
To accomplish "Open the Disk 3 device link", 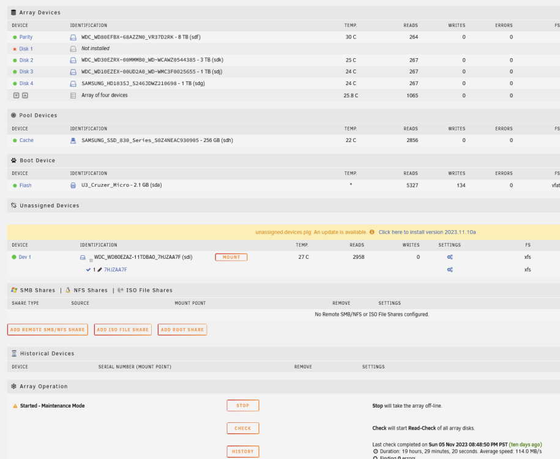I will coord(26,72).
